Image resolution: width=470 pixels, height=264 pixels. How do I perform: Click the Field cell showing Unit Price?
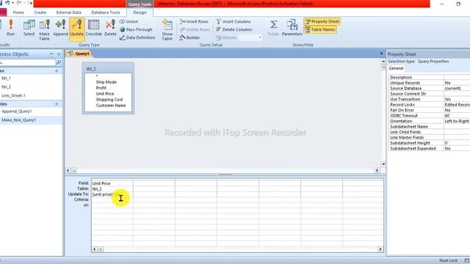(x=112, y=183)
